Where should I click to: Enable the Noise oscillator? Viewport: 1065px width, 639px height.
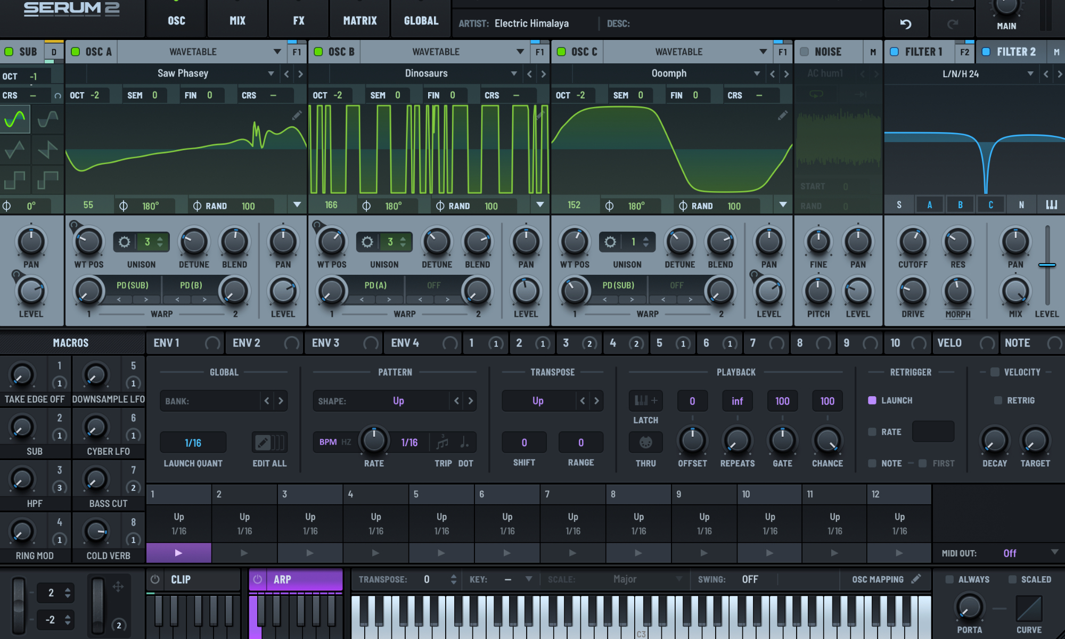[x=805, y=52]
